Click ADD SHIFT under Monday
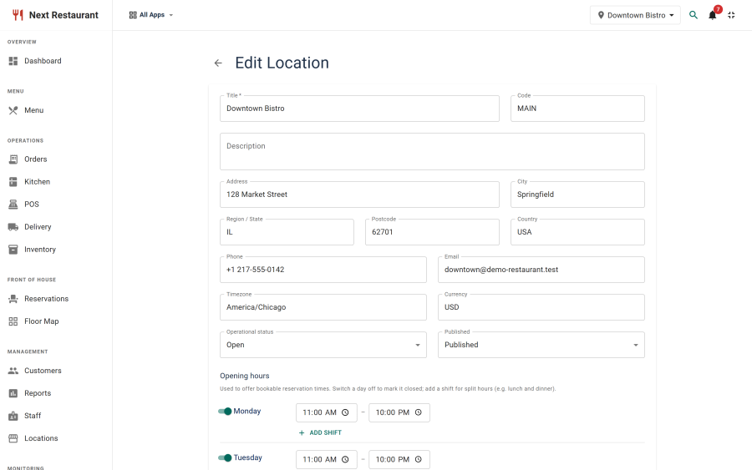 320,432
